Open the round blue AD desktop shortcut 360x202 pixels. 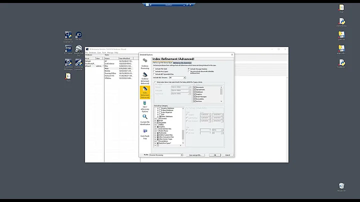click(x=78, y=36)
